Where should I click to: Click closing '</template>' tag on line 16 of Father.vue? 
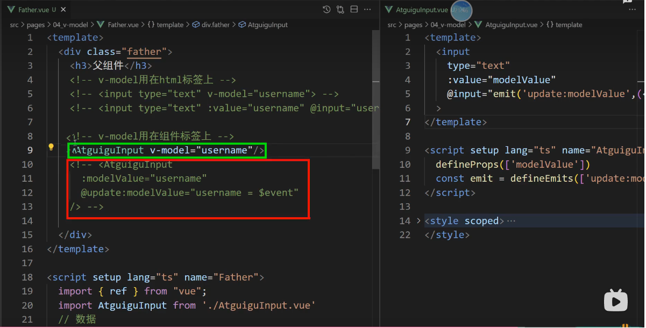[79, 249]
